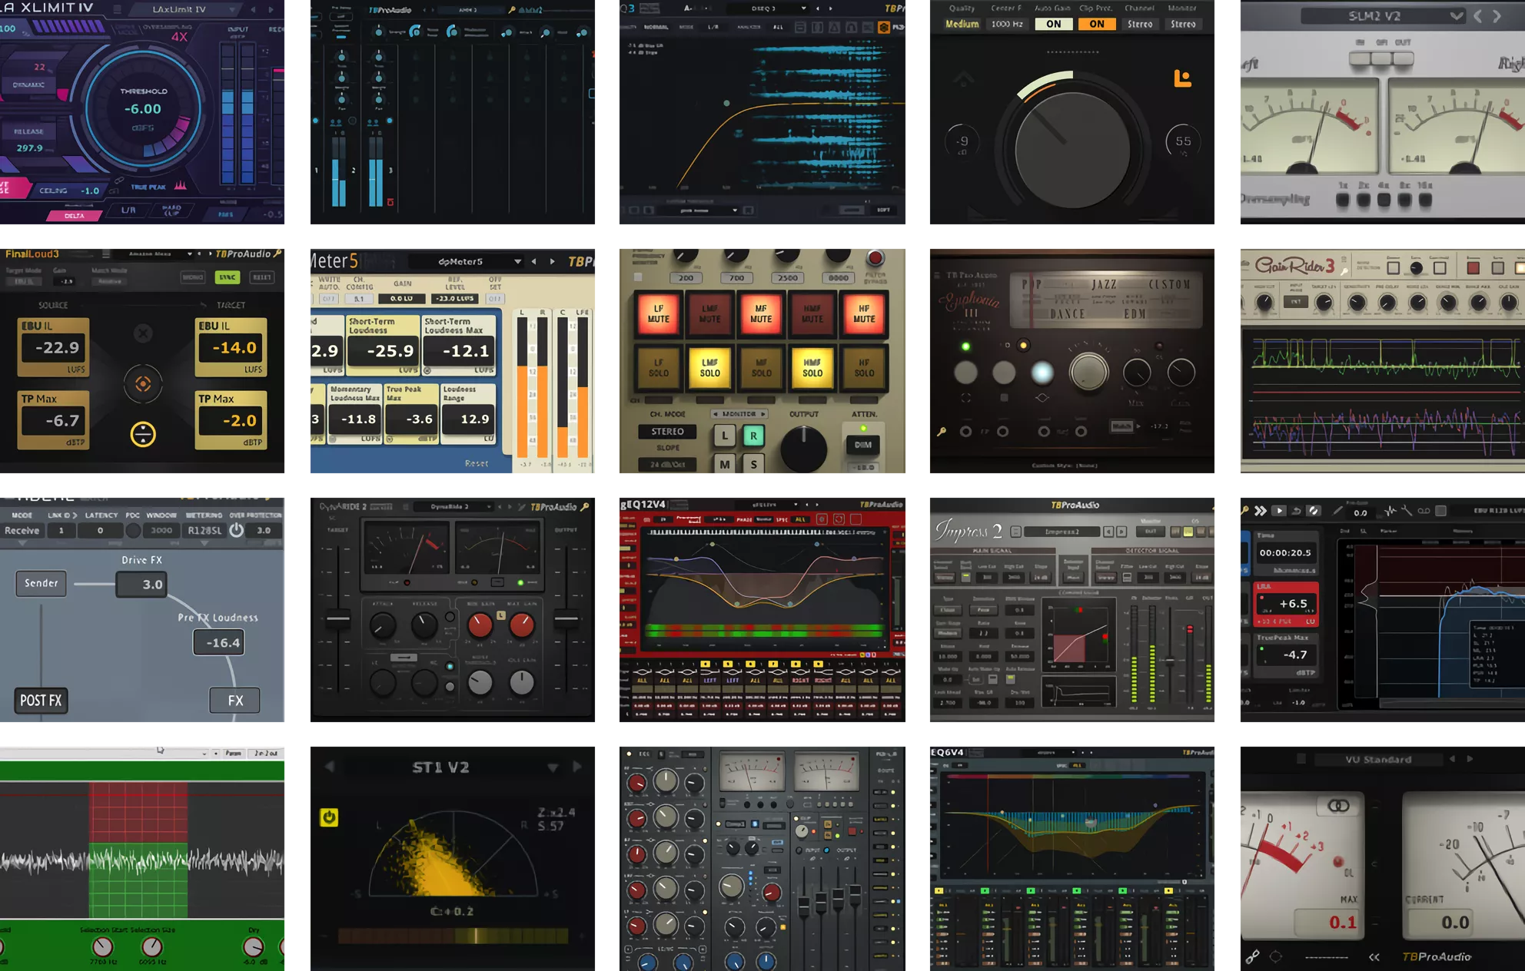Select the EDM style in Euphonia
This screenshot has width=1525, height=971.
tap(1135, 313)
